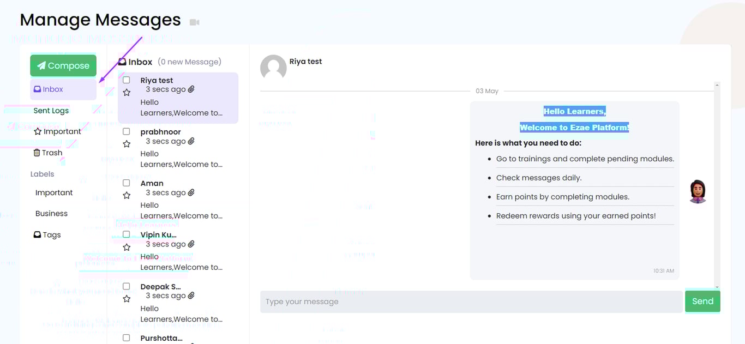Click the Send button
Image resolution: width=745 pixels, height=344 pixels.
[702, 301]
